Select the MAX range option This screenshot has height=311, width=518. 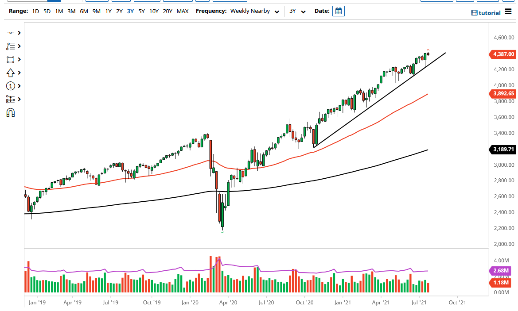pyautogui.click(x=183, y=12)
